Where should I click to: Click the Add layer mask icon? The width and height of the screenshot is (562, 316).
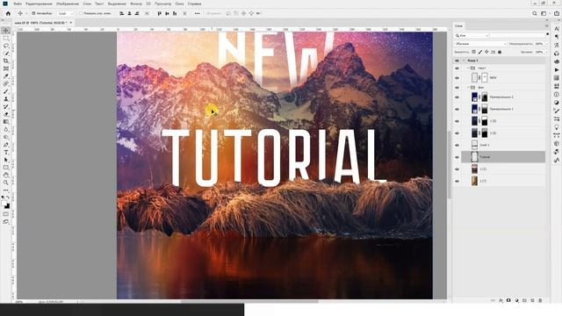coord(508,300)
